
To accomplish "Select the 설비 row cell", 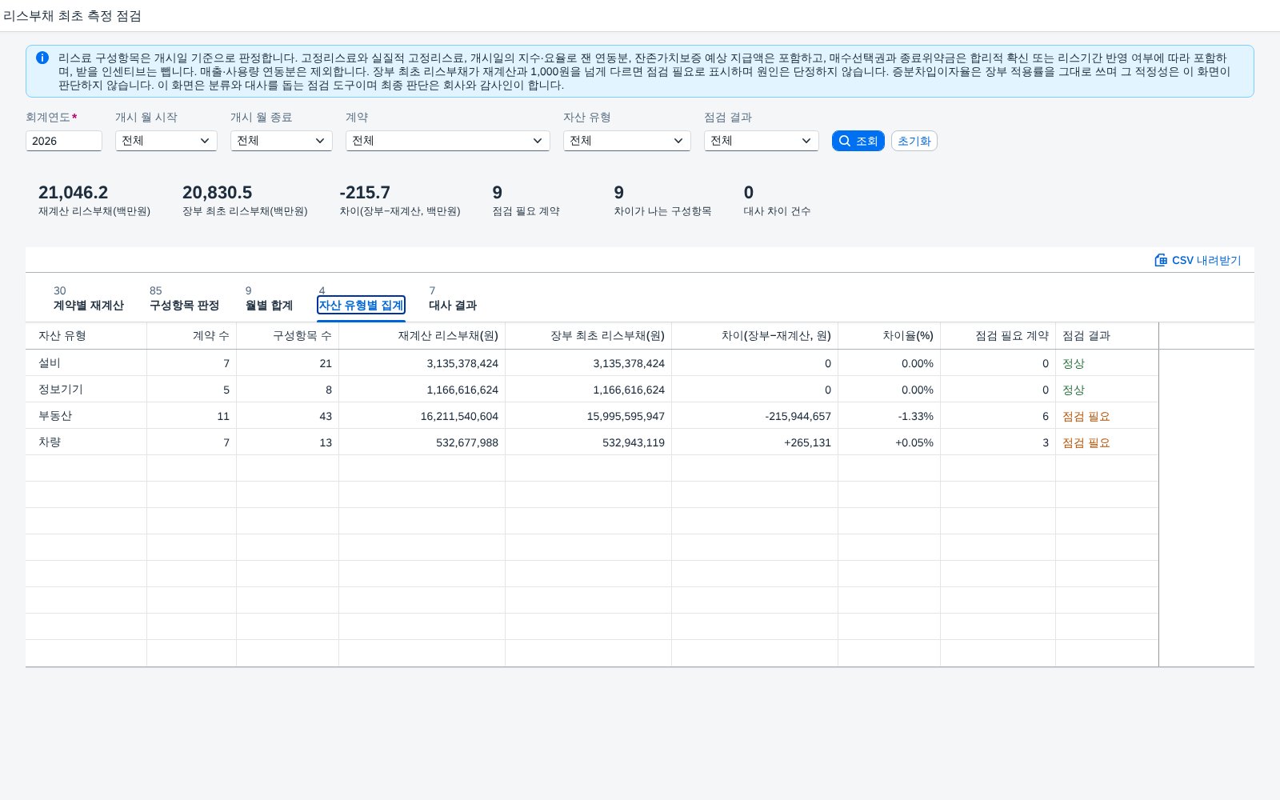I will coord(86,363).
